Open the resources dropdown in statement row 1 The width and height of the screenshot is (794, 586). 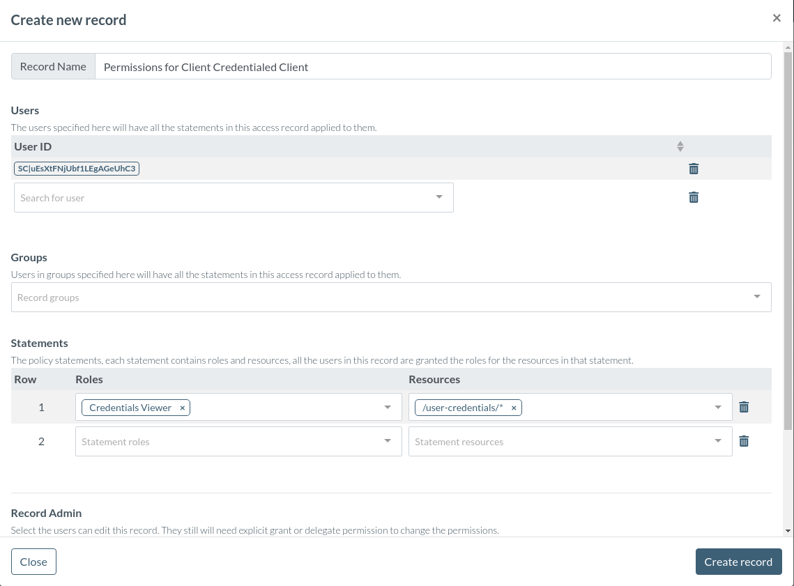[x=718, y=407]
